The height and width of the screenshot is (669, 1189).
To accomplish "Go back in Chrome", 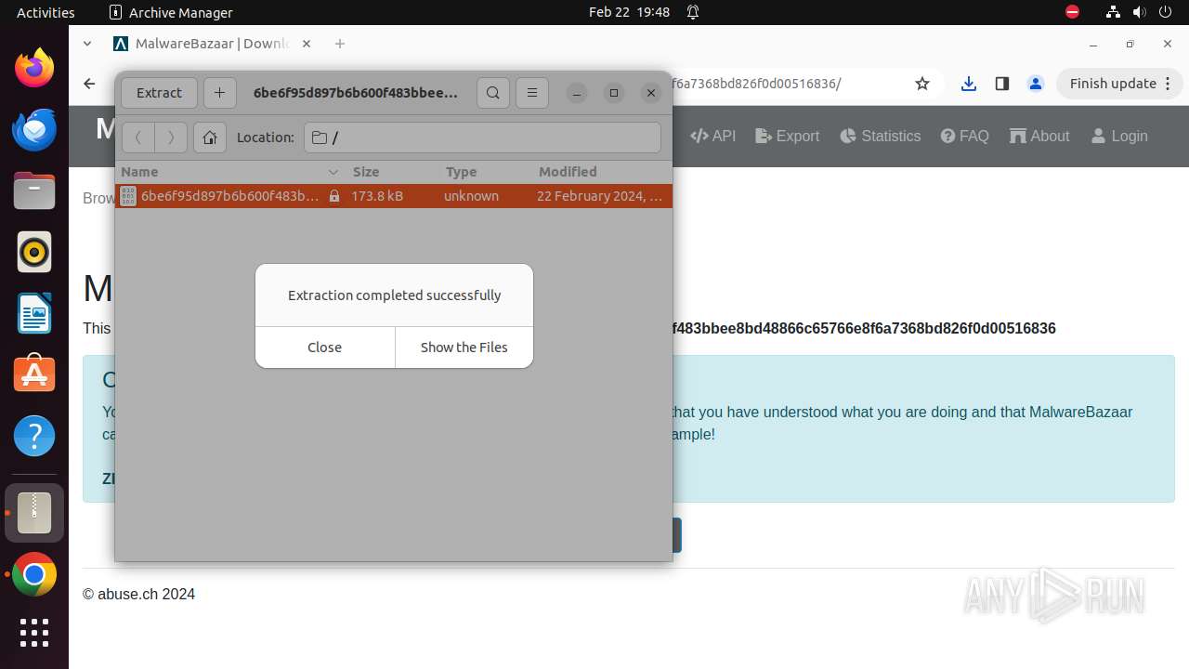I will (x=89, y=84).
